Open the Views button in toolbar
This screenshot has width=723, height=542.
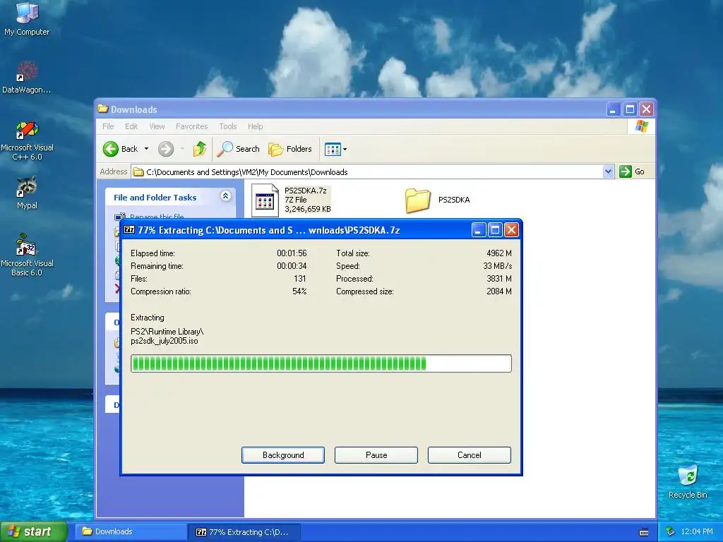pyautogui.click(x=333, y=149)
